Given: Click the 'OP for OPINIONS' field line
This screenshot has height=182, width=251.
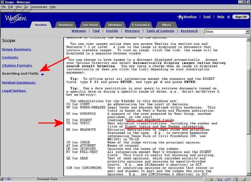Looking at the screenshot, I should click(122, 149).
